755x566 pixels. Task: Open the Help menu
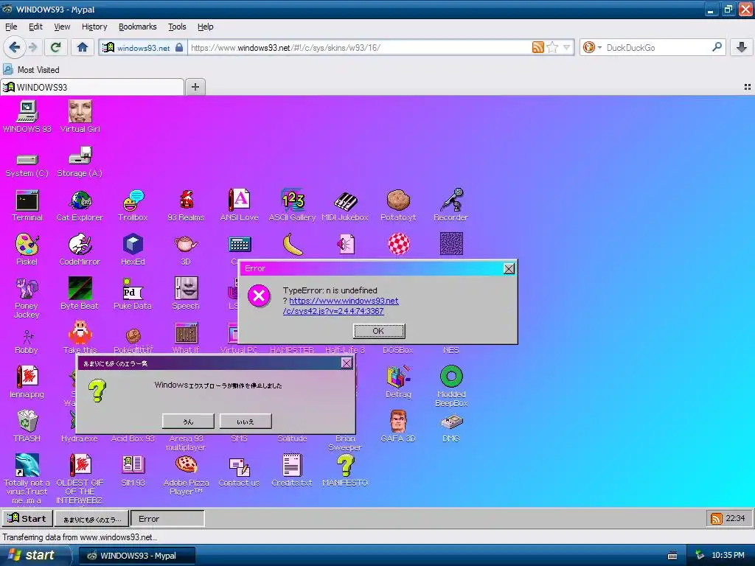(205, 27)
